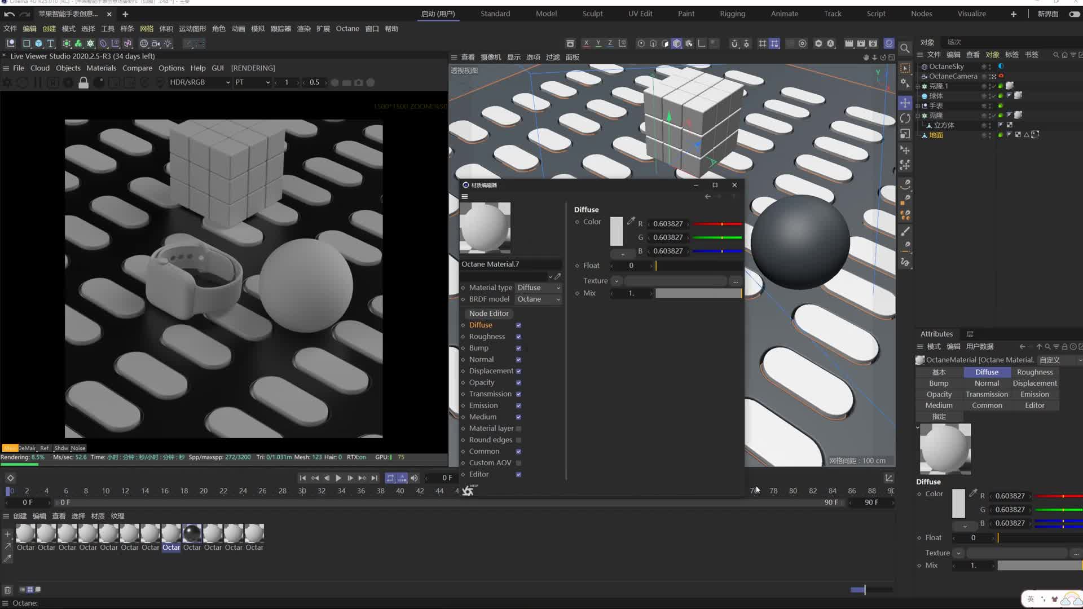Click the Node Editor button

[x=488, y=314]
